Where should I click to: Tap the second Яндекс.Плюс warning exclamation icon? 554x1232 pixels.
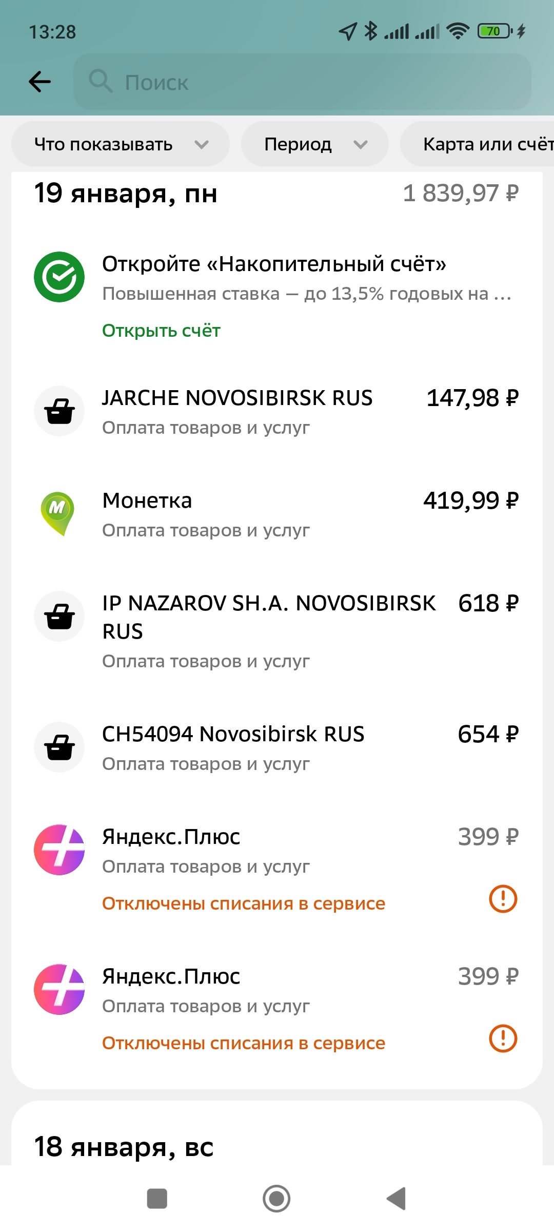(x=503, y=1038)
